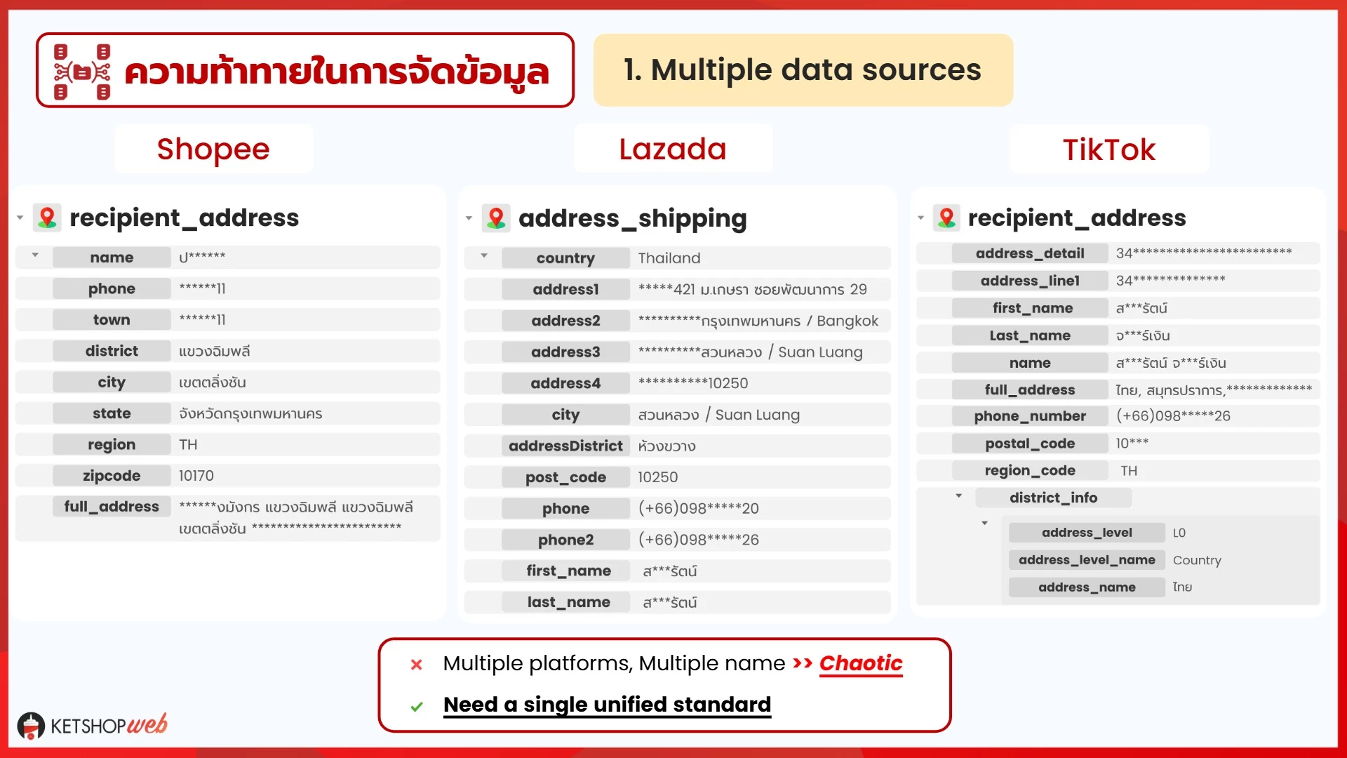Select the TikTok platform tab
The image size is (1347, 758).
(x=1108, y=149)
